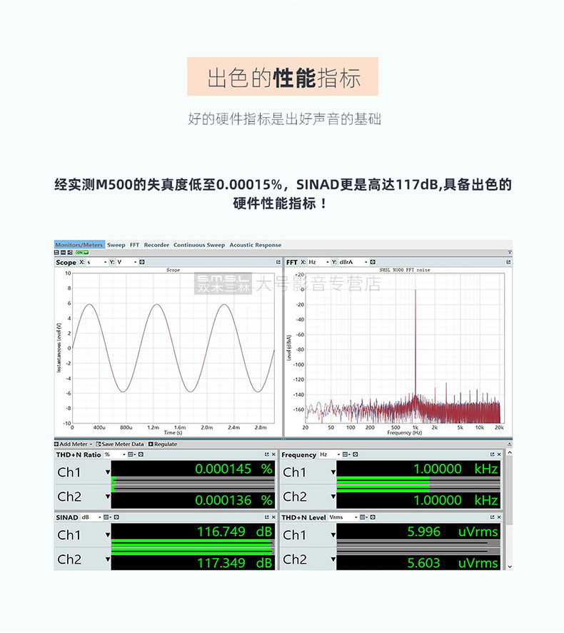The image size is (564, 633).
Task: Expand the Ch1 arrow in SINAD meter
Action: [x=108, y=535]
